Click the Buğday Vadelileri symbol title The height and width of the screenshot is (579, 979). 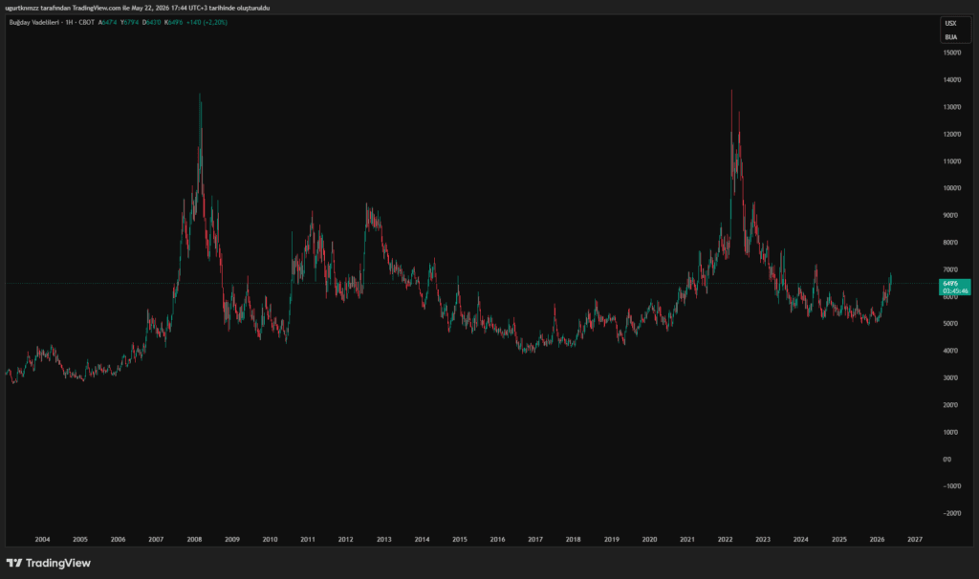click(x=33, y=23)
